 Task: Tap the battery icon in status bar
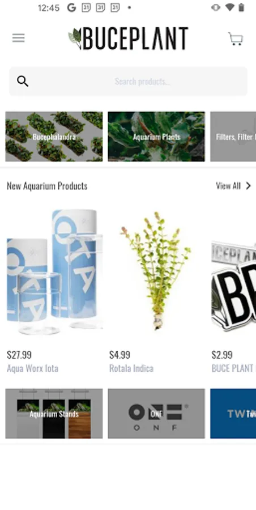[x=241, y=7]
